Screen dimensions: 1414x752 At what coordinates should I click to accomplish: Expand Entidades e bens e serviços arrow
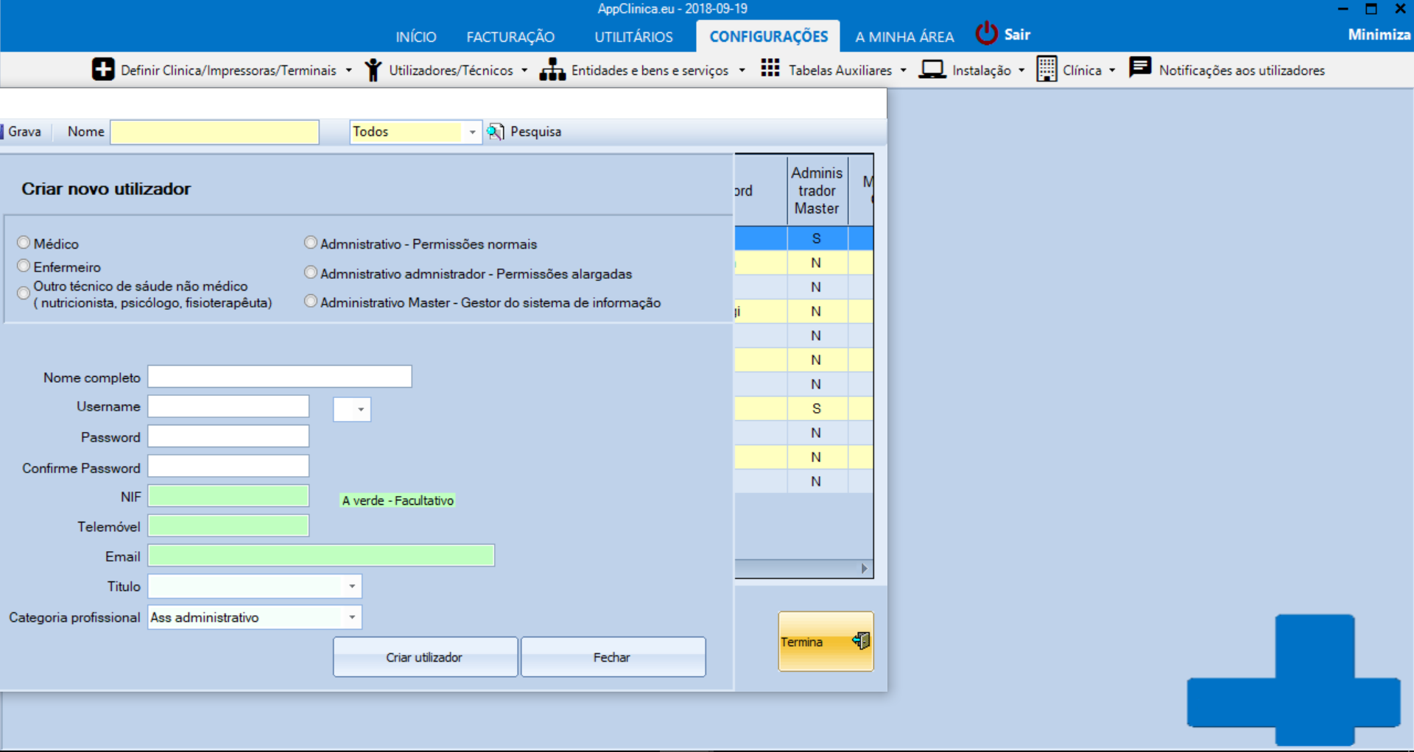coord(742,71)
